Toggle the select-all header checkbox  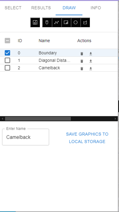pyautogui.click(x=7, y=40)
